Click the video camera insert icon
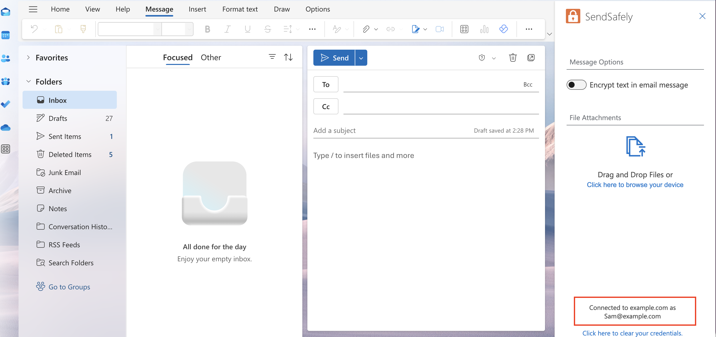 440,29
